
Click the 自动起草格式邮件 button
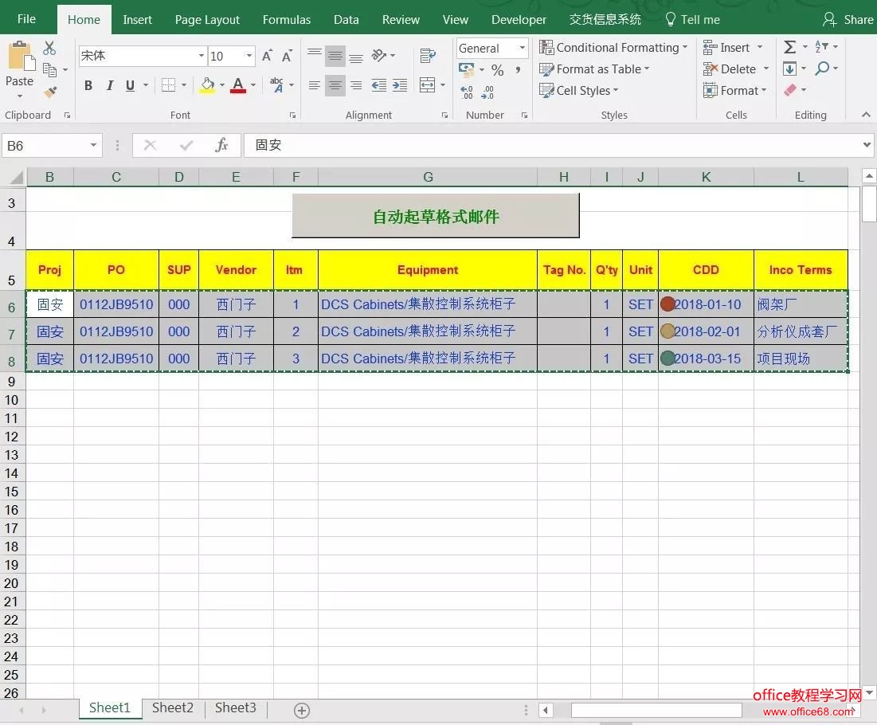[x=435, y=216]
